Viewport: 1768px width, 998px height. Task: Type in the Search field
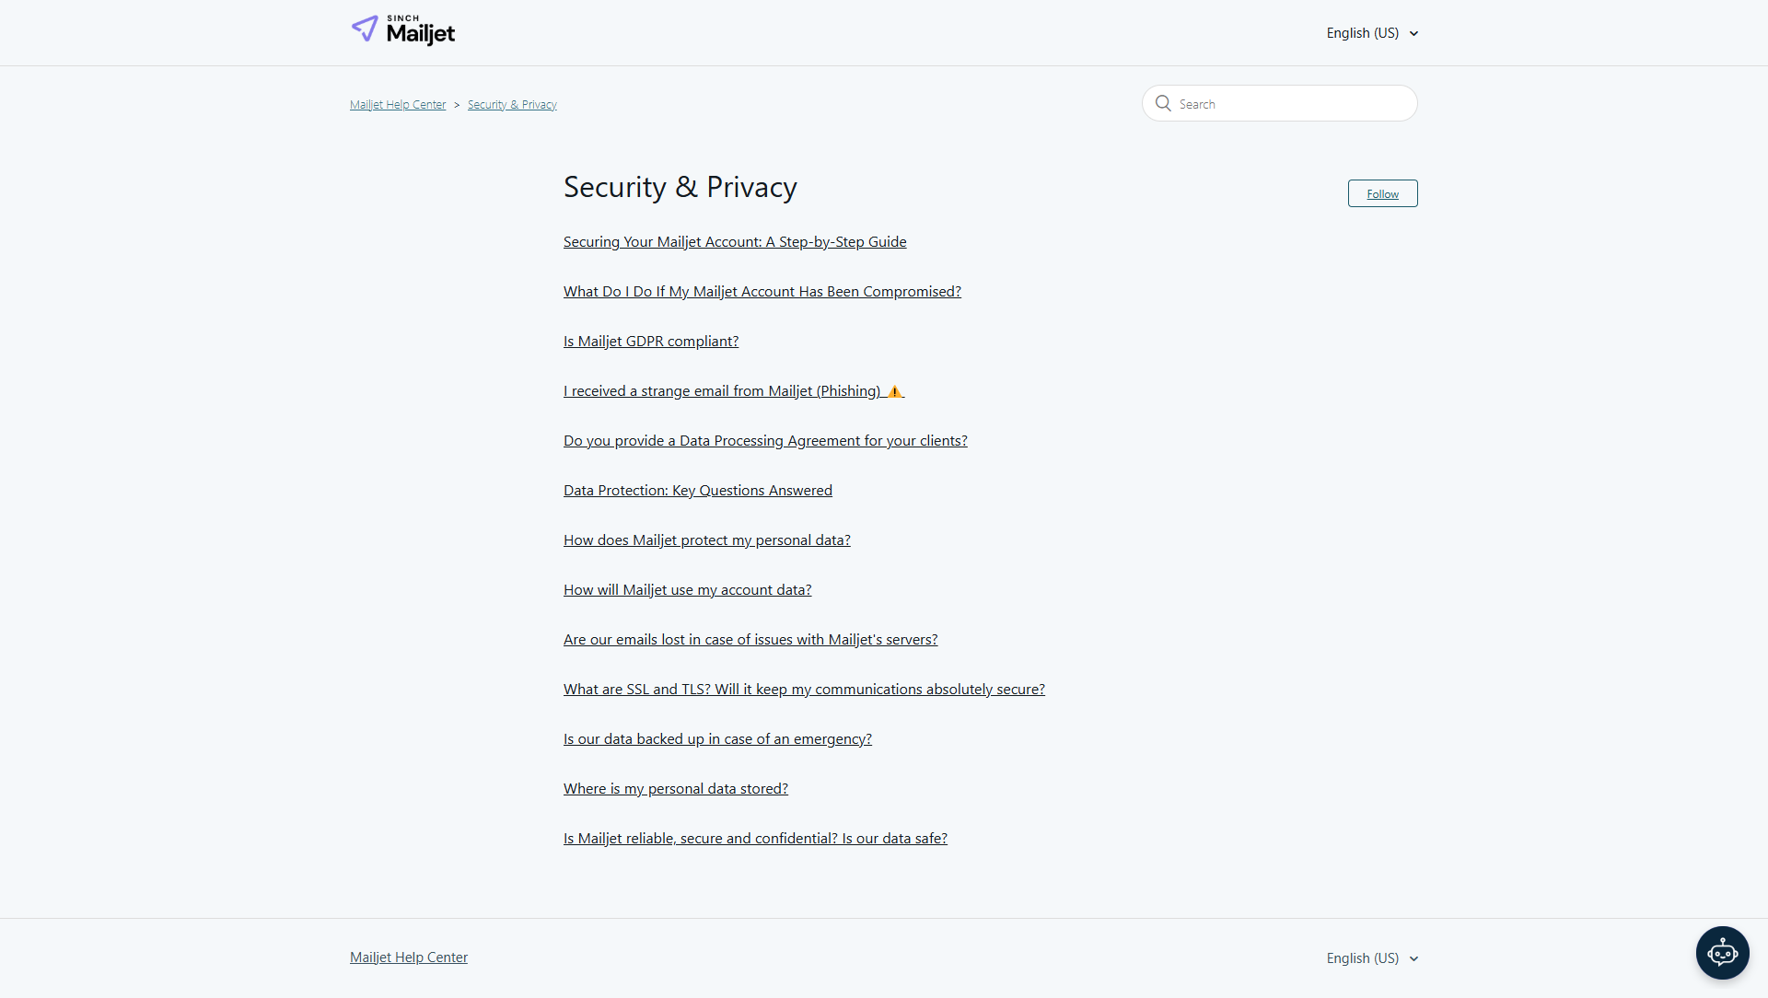coord(1289,104)
